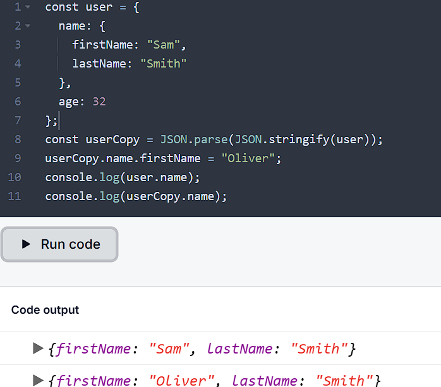Click line number 5 in gutter
441x387 pixels.
18,83
